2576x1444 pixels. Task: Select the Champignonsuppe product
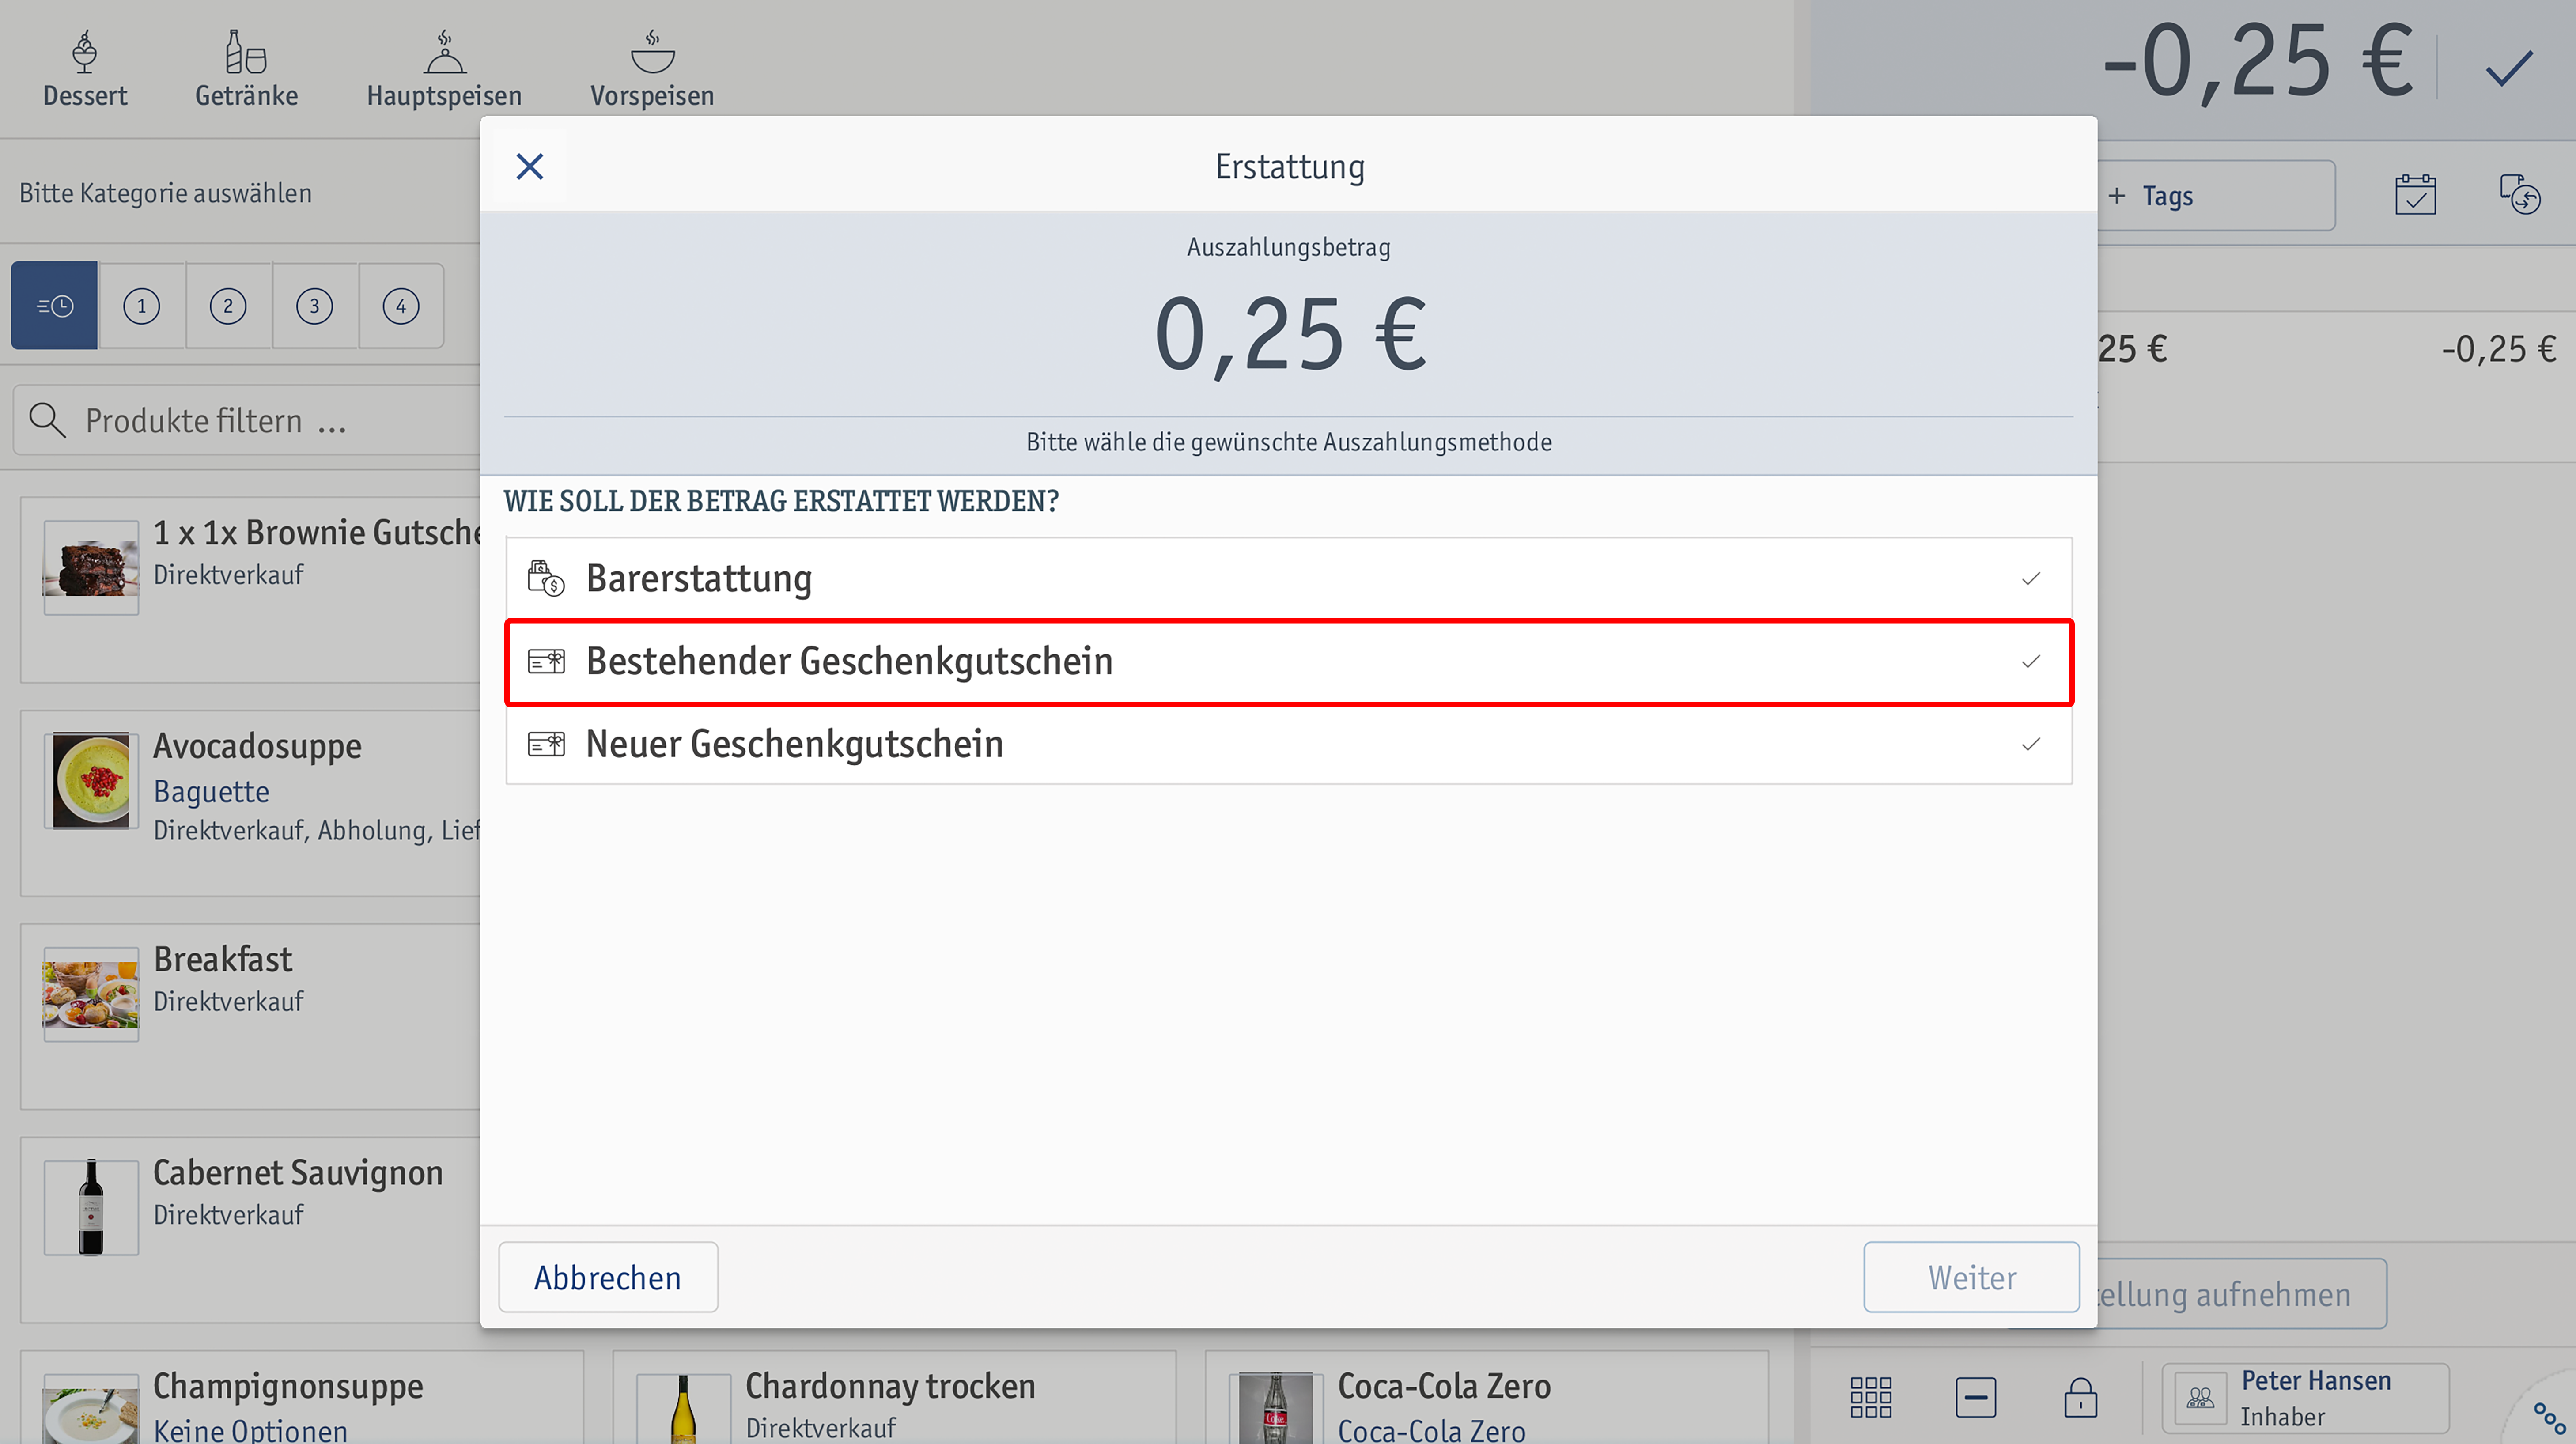click(x=302, y=1397)
